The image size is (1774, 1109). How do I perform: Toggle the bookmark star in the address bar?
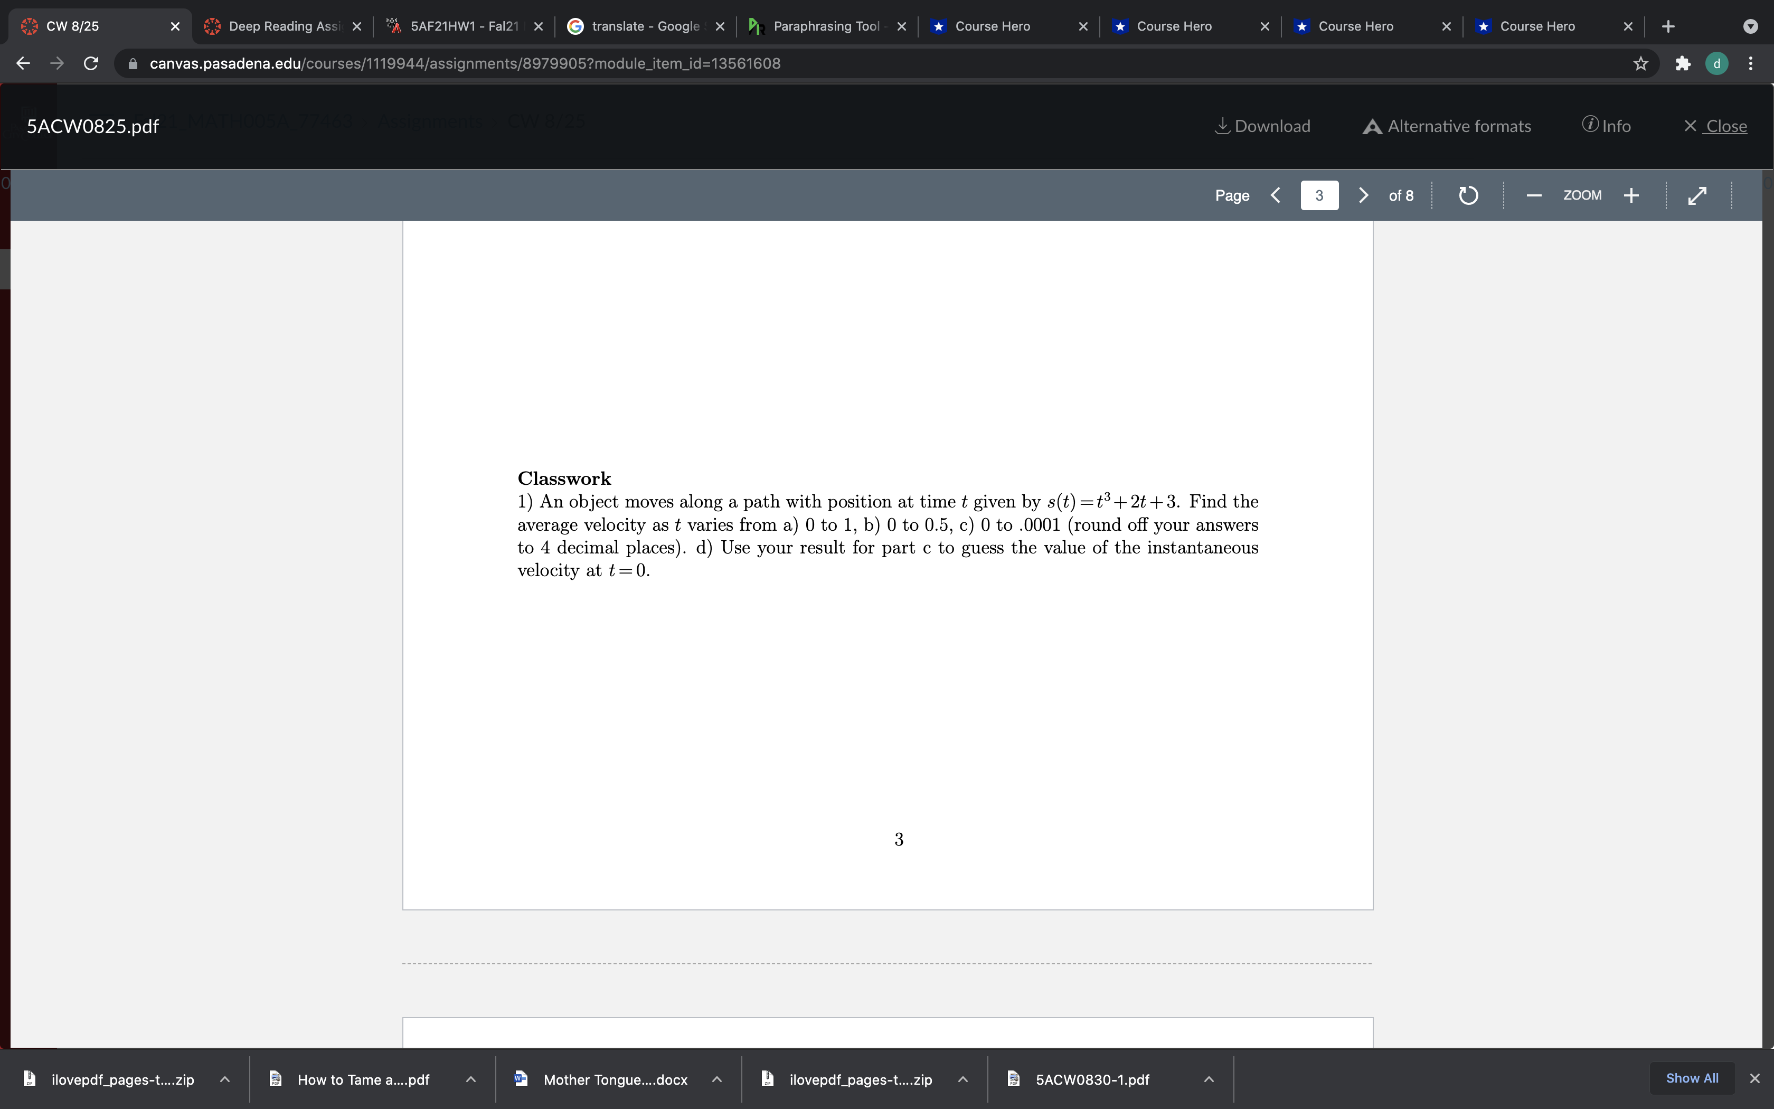coord(1640,63)
